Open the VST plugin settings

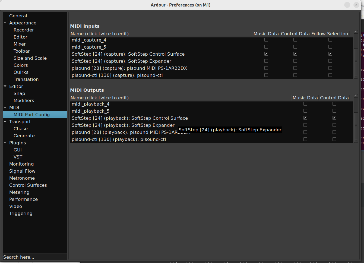tap(18, 157)
